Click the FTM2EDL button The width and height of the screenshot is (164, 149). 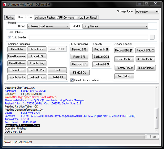[x=80, y=73]
